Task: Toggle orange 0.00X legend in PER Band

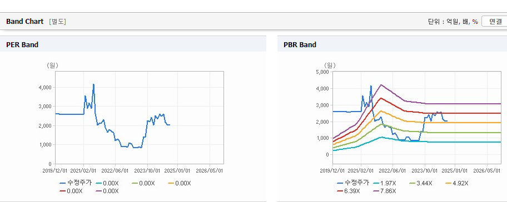Action: click(180, 183)
